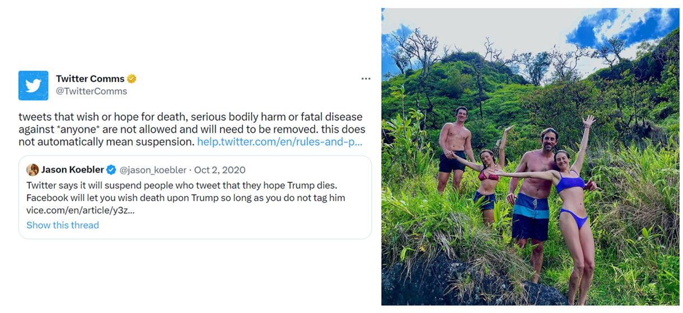Click the Jason Koebler display name
This screenshot has height=313, width=683.
click(x=73, y=170)
